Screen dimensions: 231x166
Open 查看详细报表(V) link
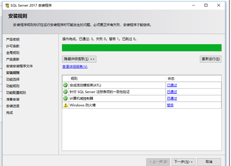pos(75,67)
